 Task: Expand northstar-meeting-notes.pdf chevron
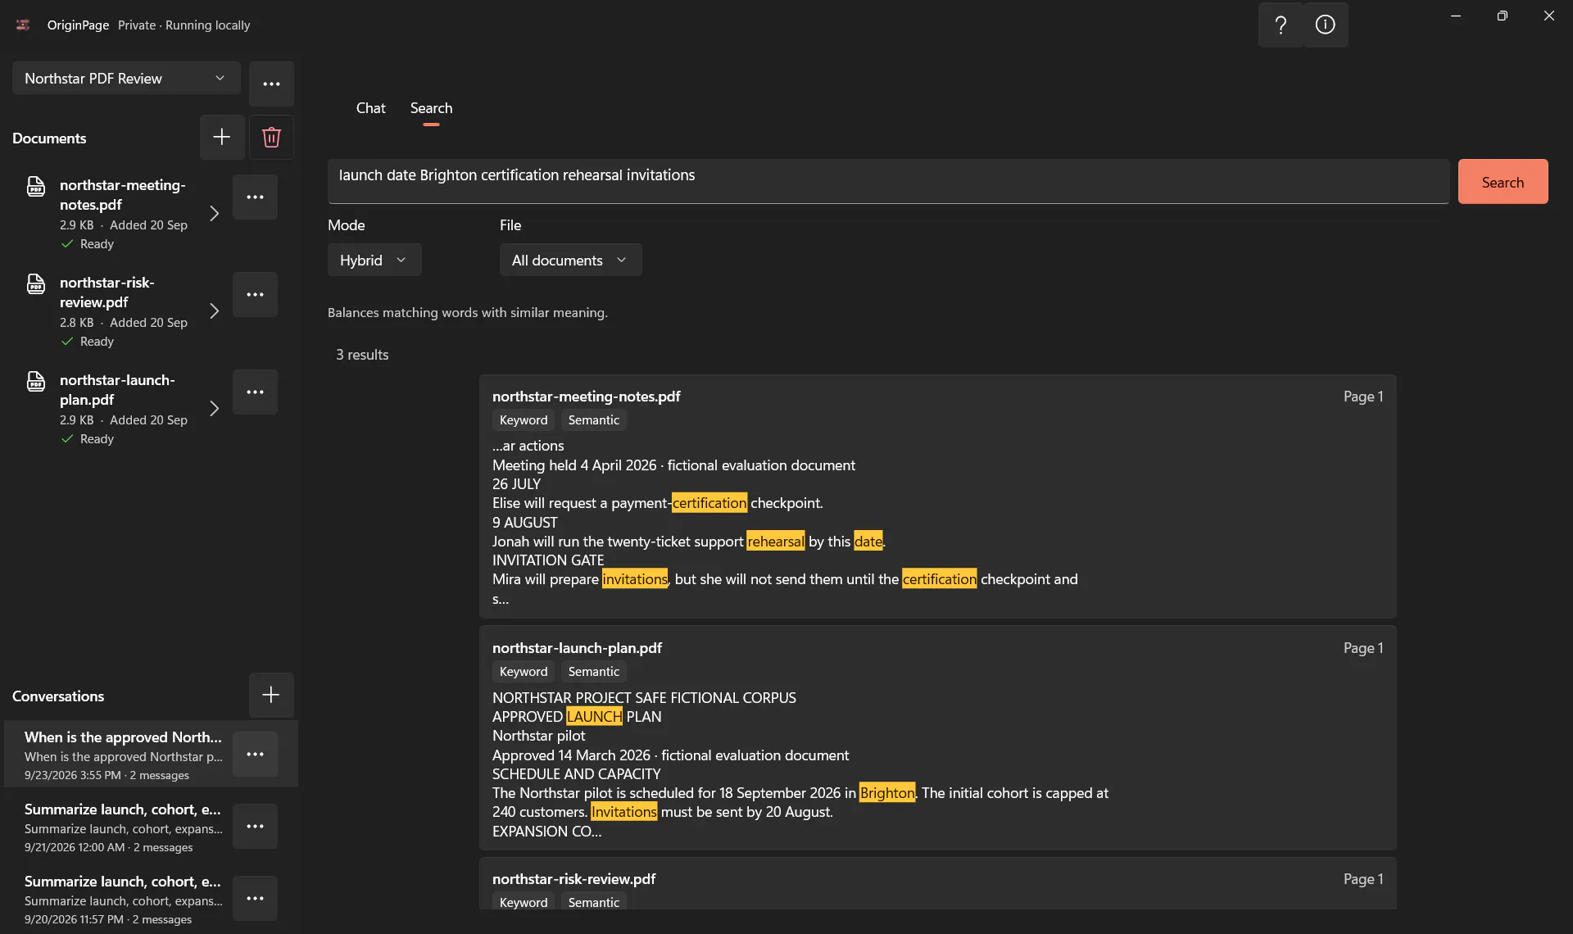click(214, 213)
